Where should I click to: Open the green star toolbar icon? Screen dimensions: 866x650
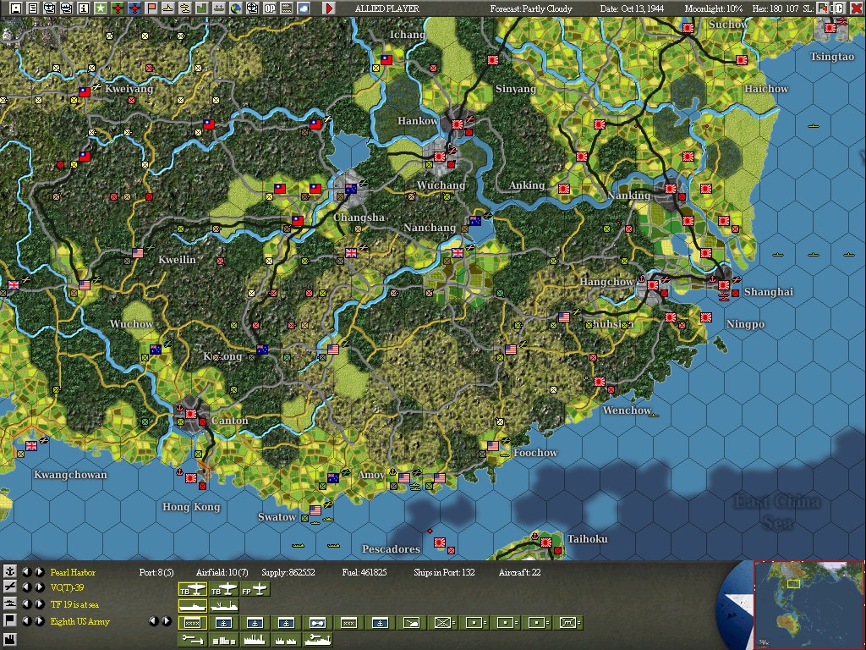(x=101, y=8)
